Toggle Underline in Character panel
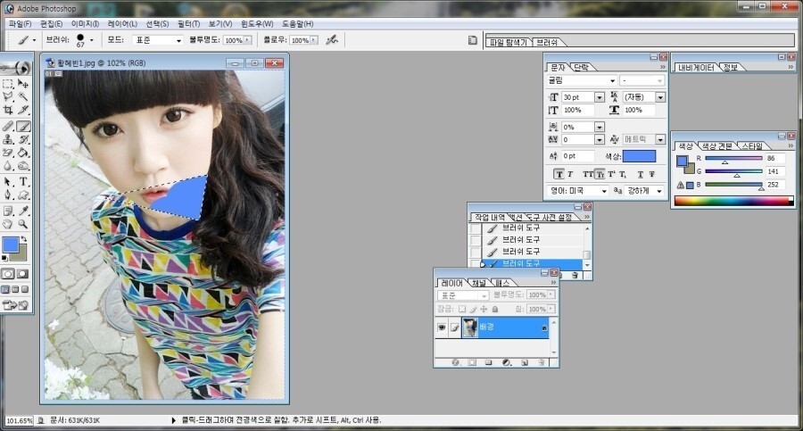The image size is (803, 431). 640,174
